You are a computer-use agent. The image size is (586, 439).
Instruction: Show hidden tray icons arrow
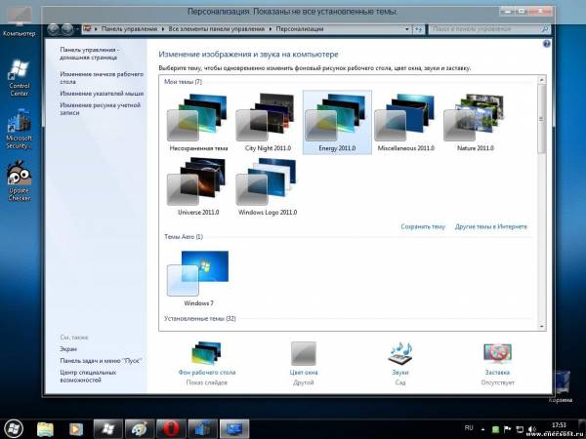tap(482, 429)
